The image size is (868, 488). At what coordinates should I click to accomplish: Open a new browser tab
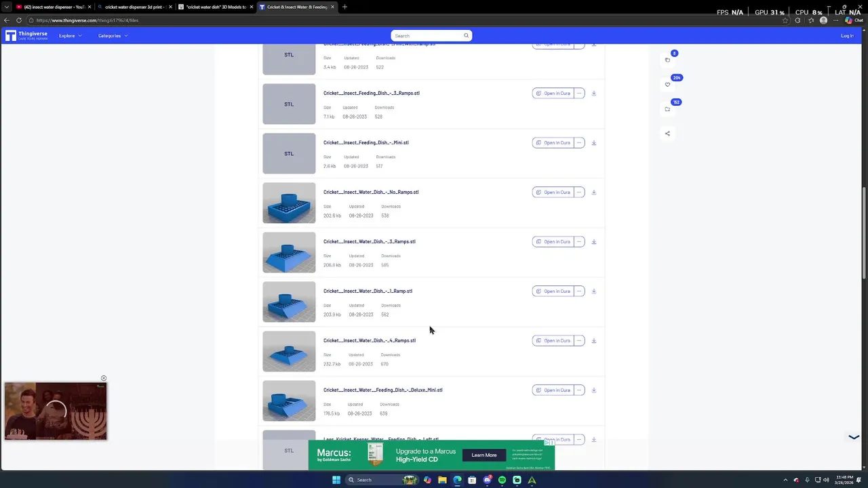(x=344, y=7)
